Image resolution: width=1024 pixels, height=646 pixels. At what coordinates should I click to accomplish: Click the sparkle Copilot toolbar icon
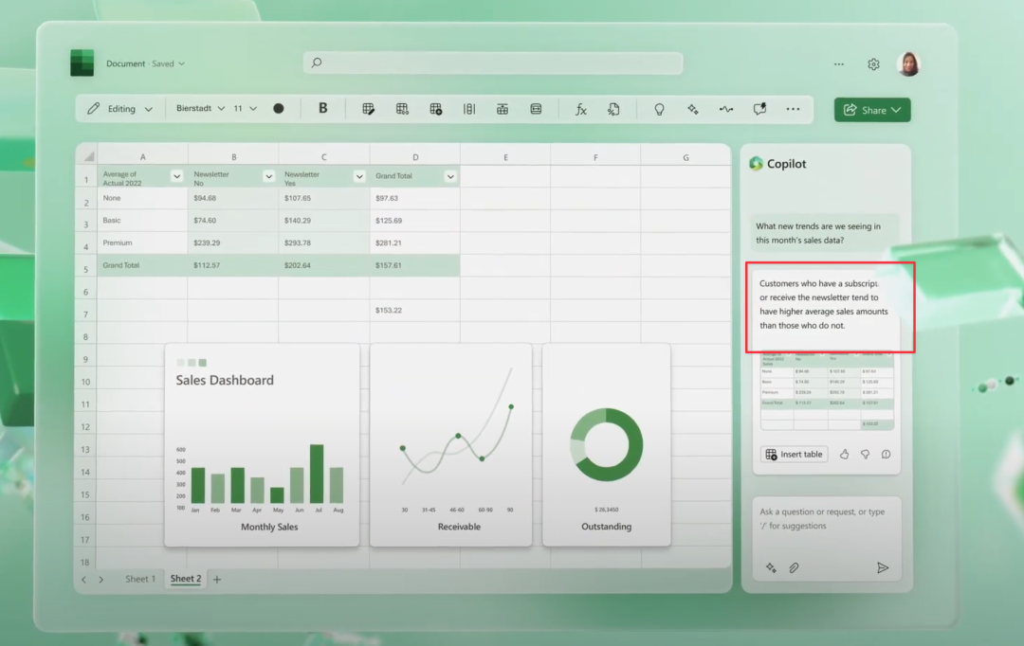pos(693,109)
